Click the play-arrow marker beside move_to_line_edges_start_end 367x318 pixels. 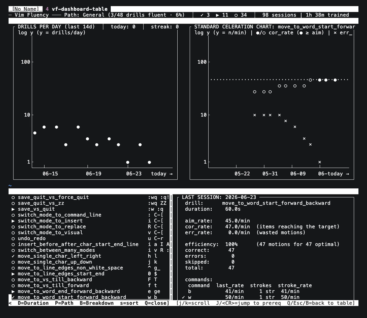[x=13, y=274]
